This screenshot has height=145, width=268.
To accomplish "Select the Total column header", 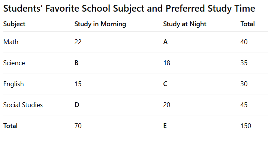I will pos(247,24).
